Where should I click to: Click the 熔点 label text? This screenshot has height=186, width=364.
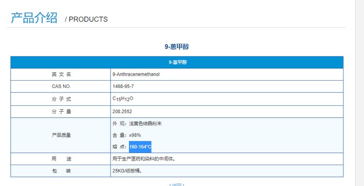coord(119,147)
